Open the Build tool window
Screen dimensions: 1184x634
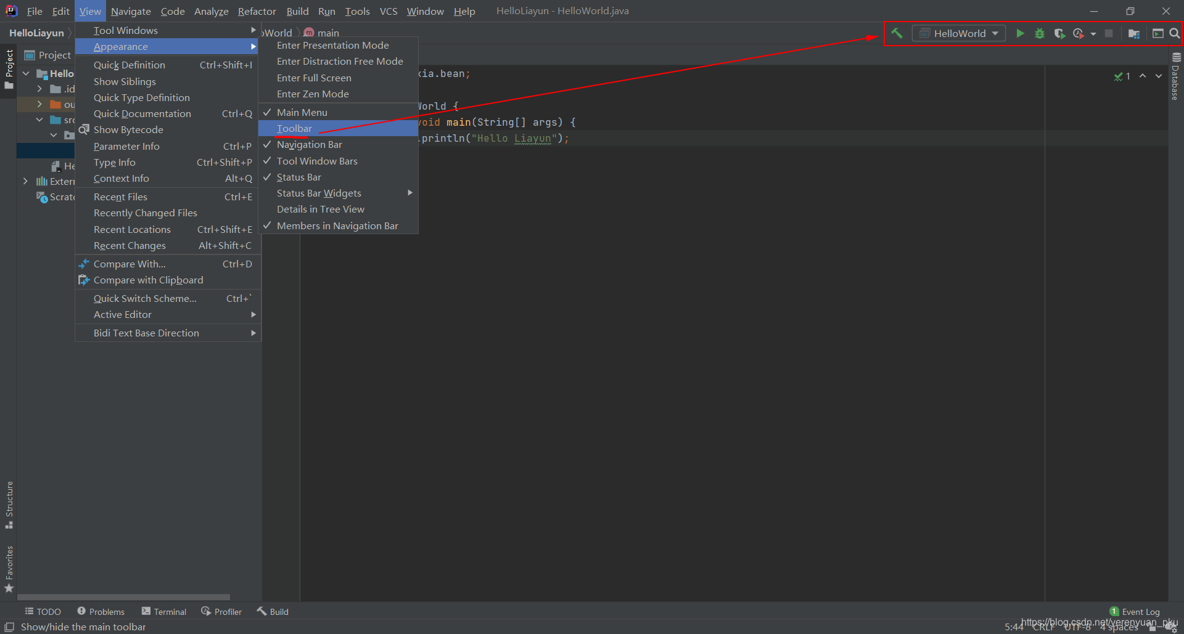coord(273,611)
